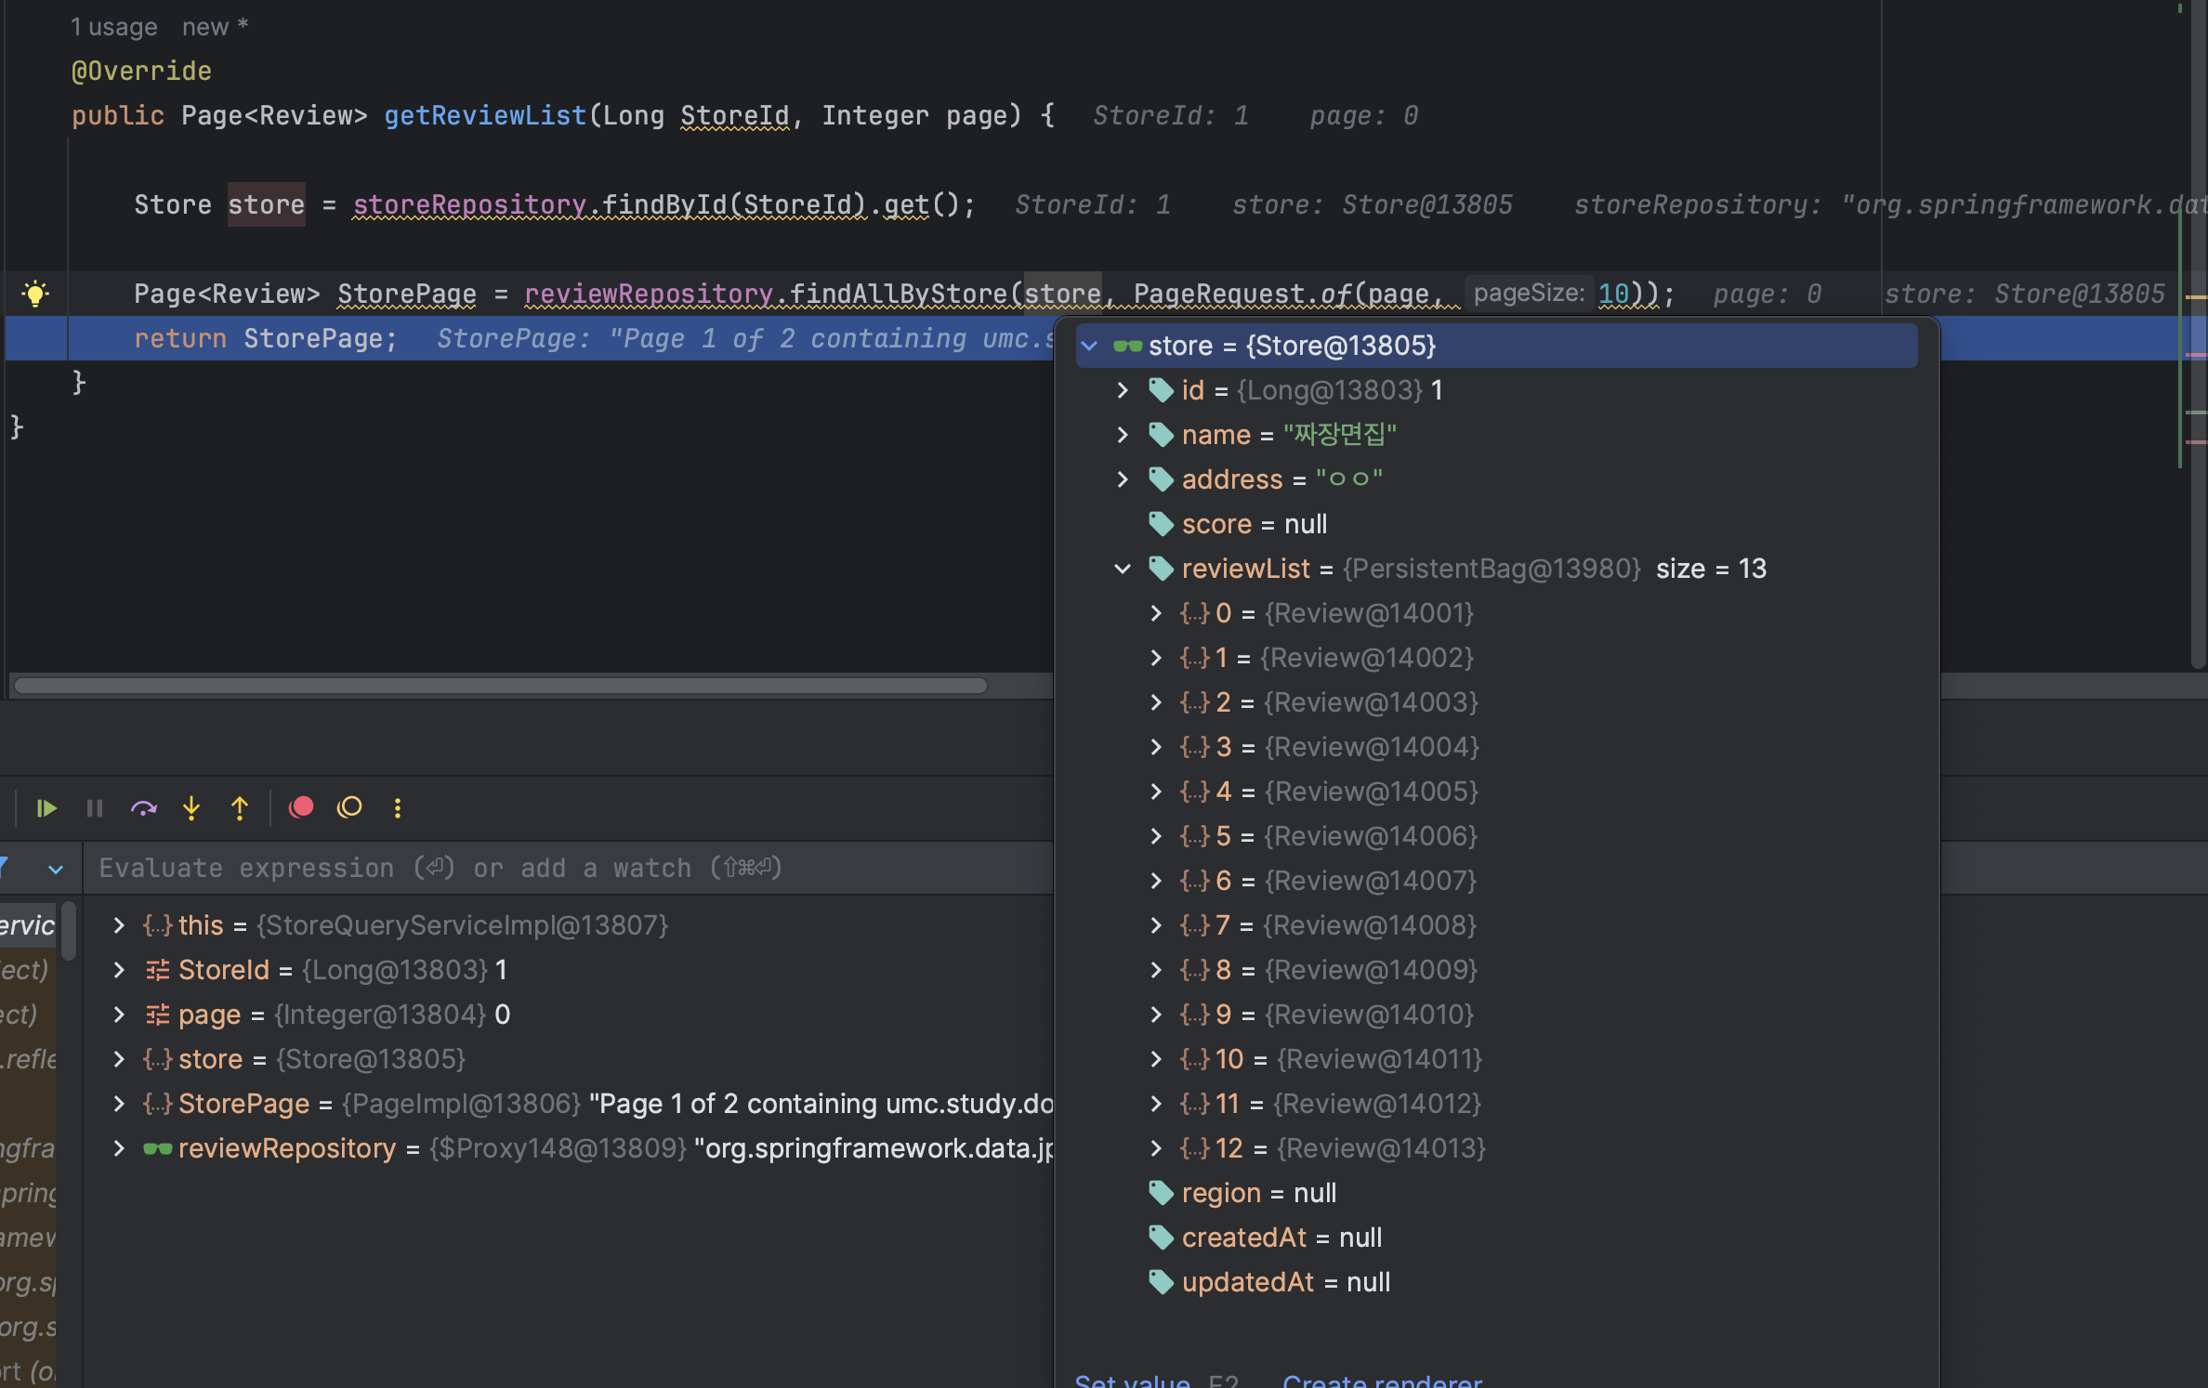Open the watch expression history dropdown chevron
Image resolution: width=2208 pixels, height=1388 pixels.
tap(56, 870)
